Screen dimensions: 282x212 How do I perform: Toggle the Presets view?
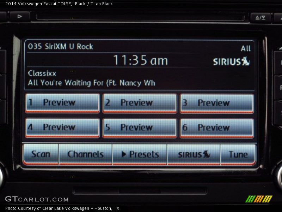click(140, 155)
